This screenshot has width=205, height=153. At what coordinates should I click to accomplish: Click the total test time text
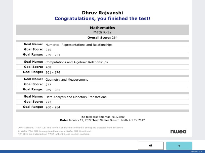(102, 117)
